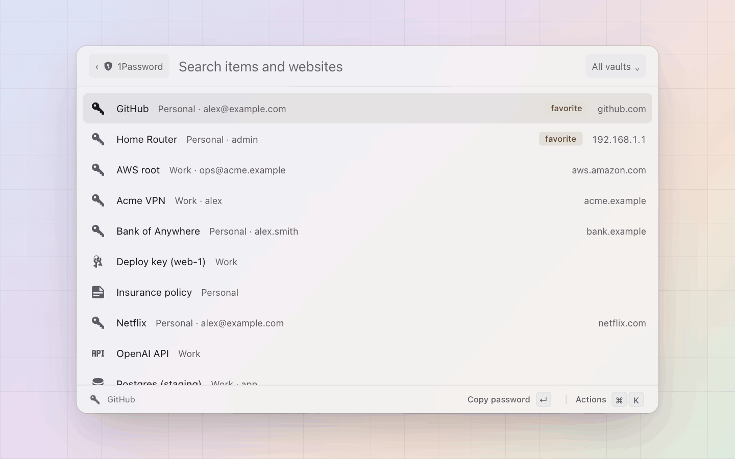The image size is (735, 459).
Task: Click the favorite tag on the Home Router row
Action: pyautogui.click(x=560, y=139)
